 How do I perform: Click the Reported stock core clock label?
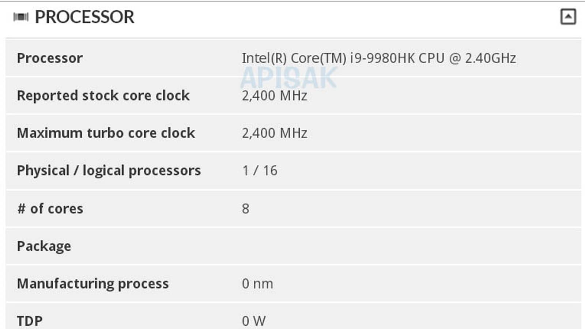click(x=103, y=96)
